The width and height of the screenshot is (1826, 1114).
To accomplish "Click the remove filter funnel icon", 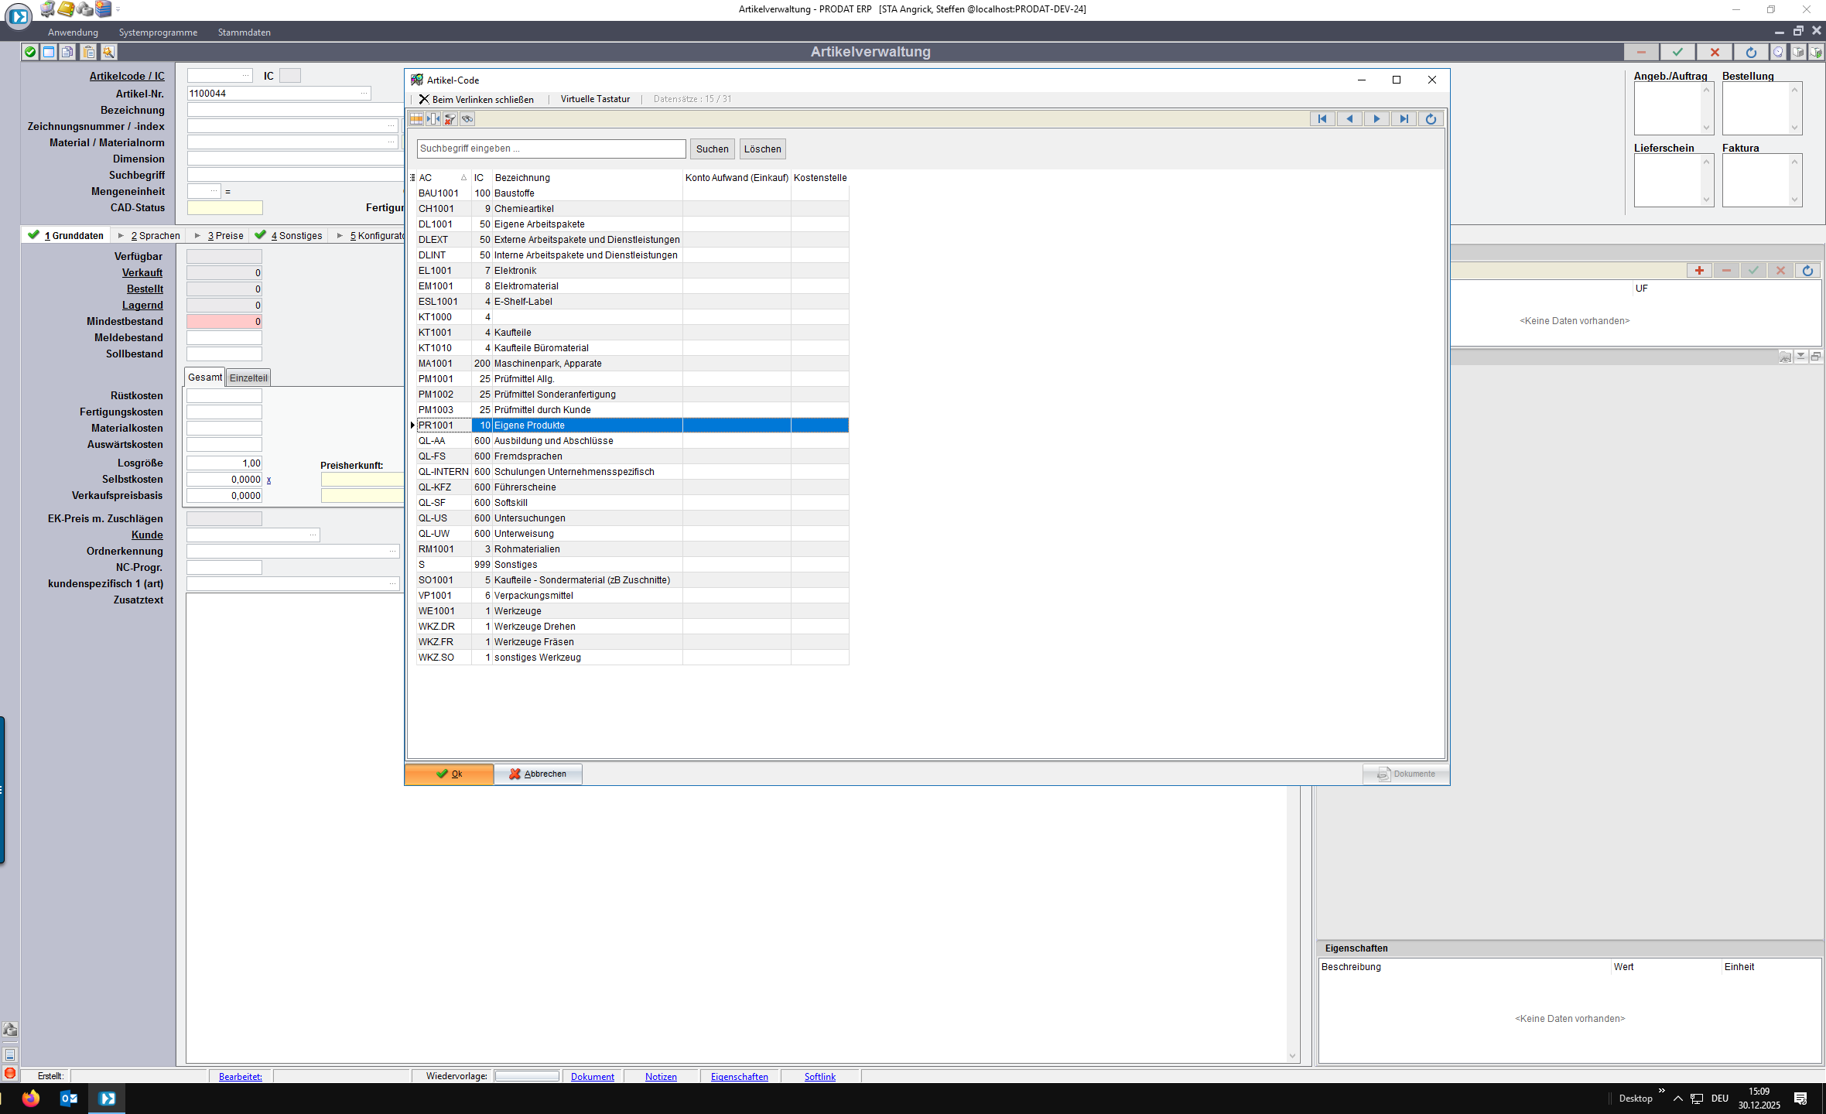I will click(450, 119).
